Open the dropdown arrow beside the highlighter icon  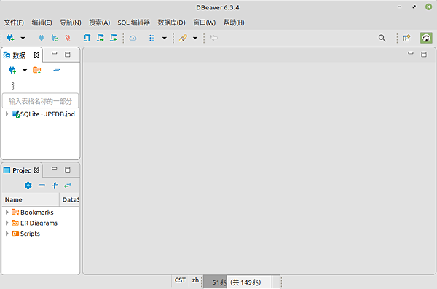pyautogui.click(x=195, y=38)
